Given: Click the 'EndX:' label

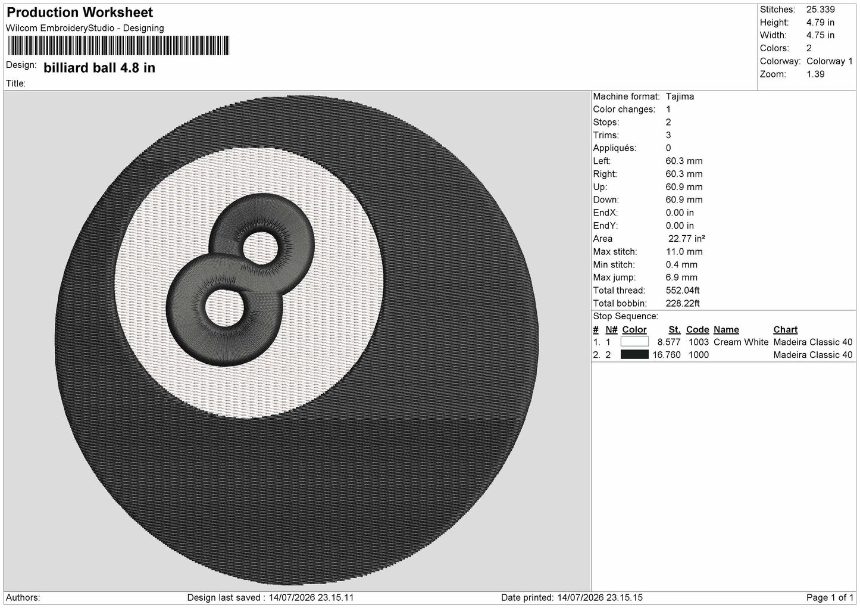Looking at the screenshot, I should click(x=605, y=213).
